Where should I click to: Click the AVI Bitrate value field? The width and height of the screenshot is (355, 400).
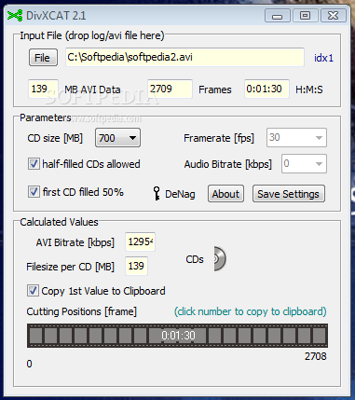[140, 241]
